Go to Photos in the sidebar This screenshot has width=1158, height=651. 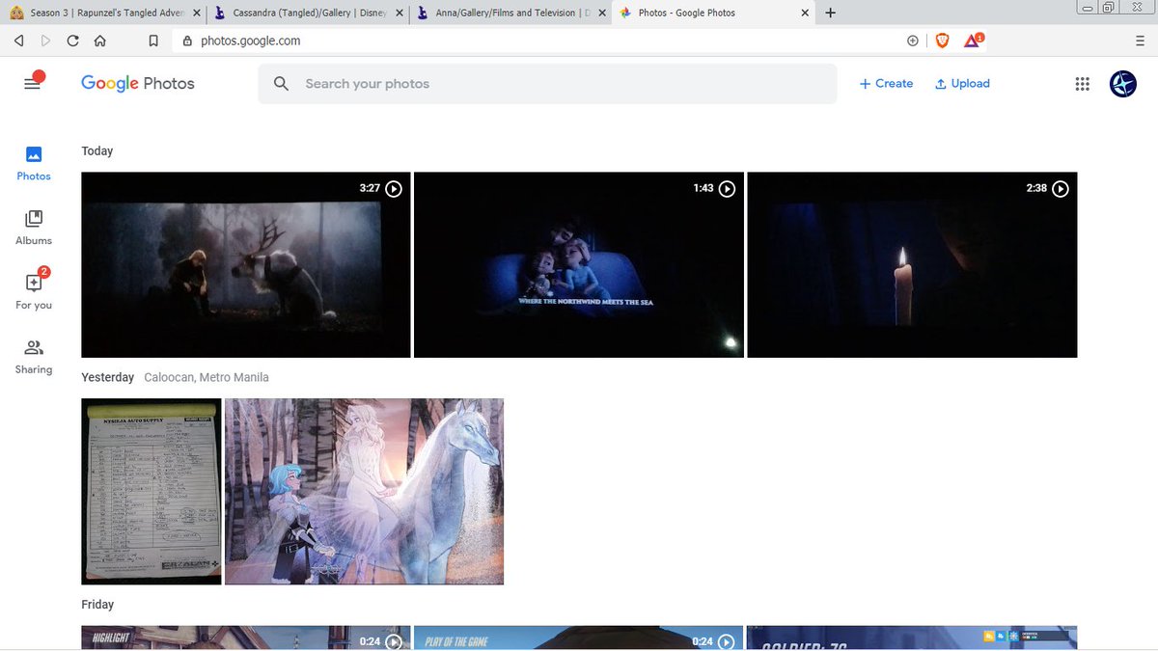pyautogui.click(x=34, y=163)
